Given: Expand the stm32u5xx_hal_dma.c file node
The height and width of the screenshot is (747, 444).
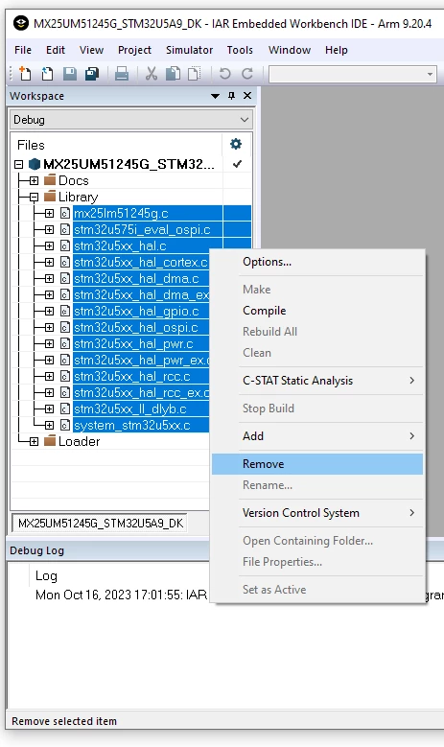Looking at the screenshot, I should 49,279.
